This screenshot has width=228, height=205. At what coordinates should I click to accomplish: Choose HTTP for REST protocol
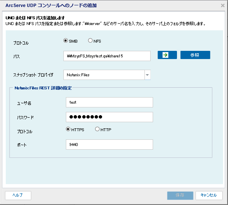[x=97, y=129]
